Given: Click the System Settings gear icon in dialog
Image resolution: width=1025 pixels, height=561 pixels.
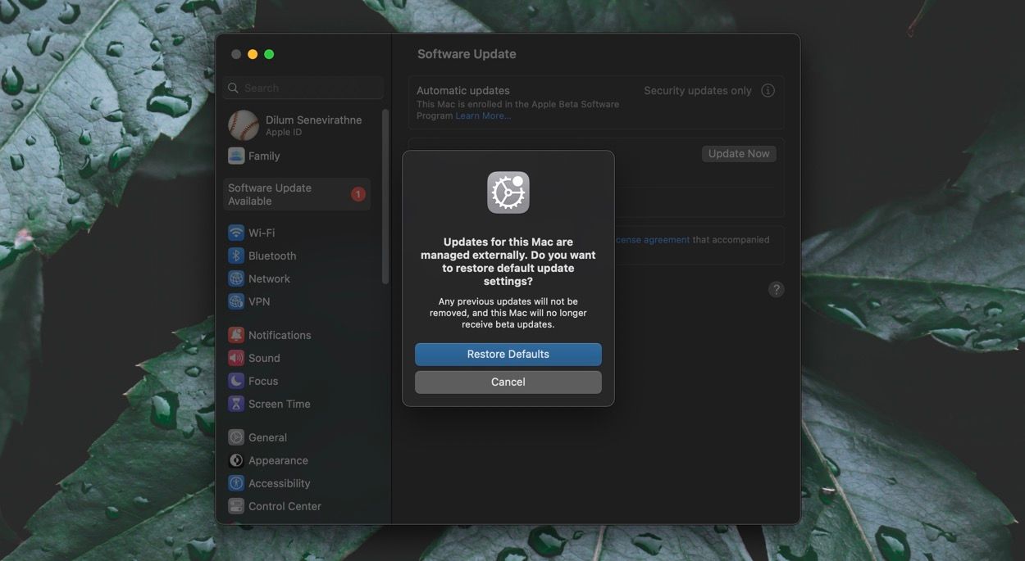Looking at the screenshot, I should point(508,192).
